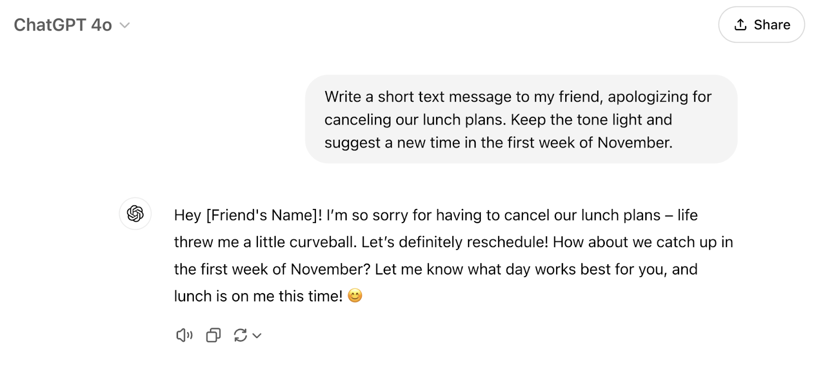This screenshot has height=367, width=814.
Task: Copy ChatGPT's reply using the copy icon
Action: click(x=213, y=335)
